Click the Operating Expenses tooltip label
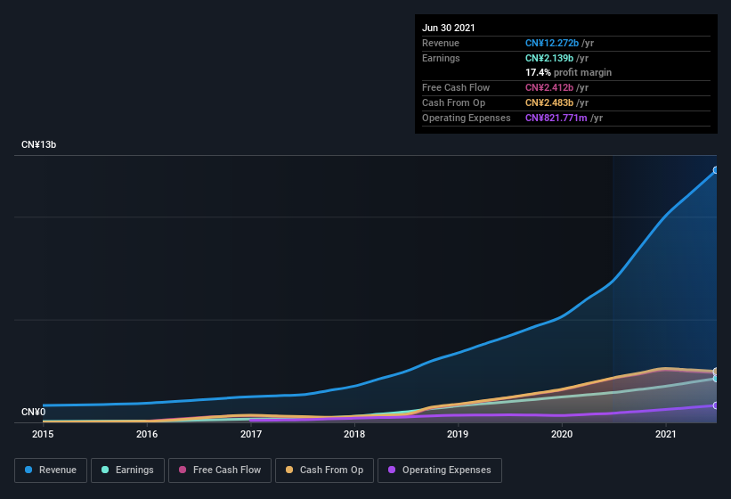This screenshot has width=731, height=499. [467, 118]
